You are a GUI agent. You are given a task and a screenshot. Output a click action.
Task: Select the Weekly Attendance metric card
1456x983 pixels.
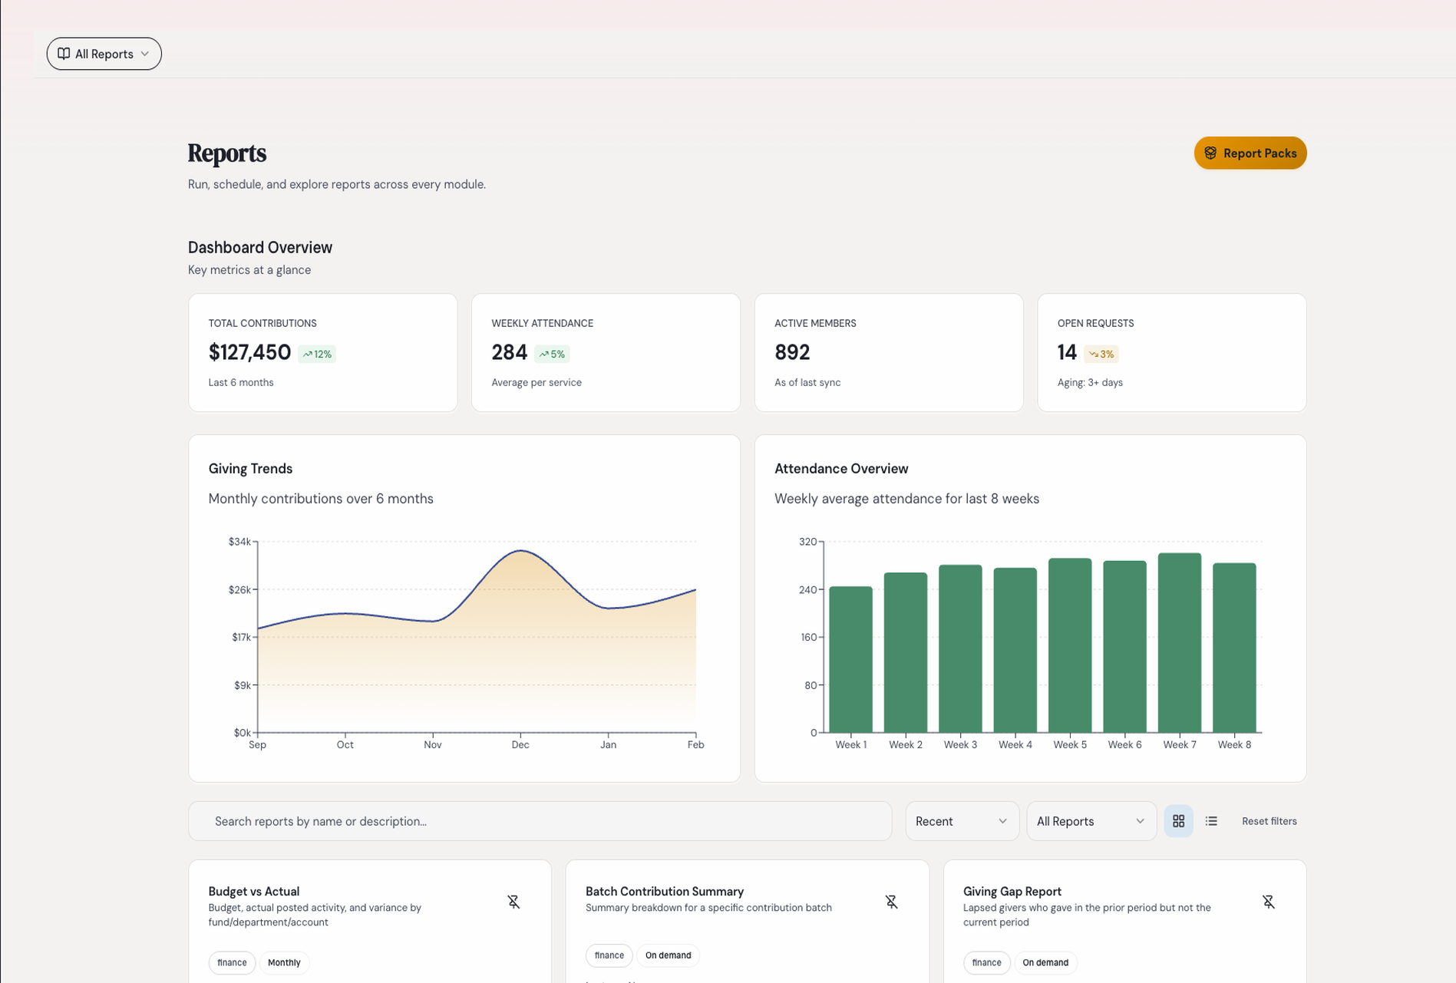click(606, 353)
